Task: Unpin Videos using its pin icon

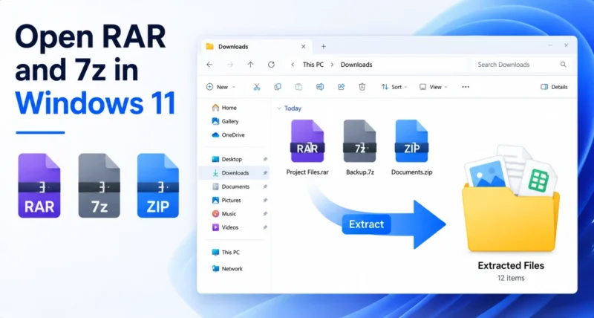Action: pos(265,227)
